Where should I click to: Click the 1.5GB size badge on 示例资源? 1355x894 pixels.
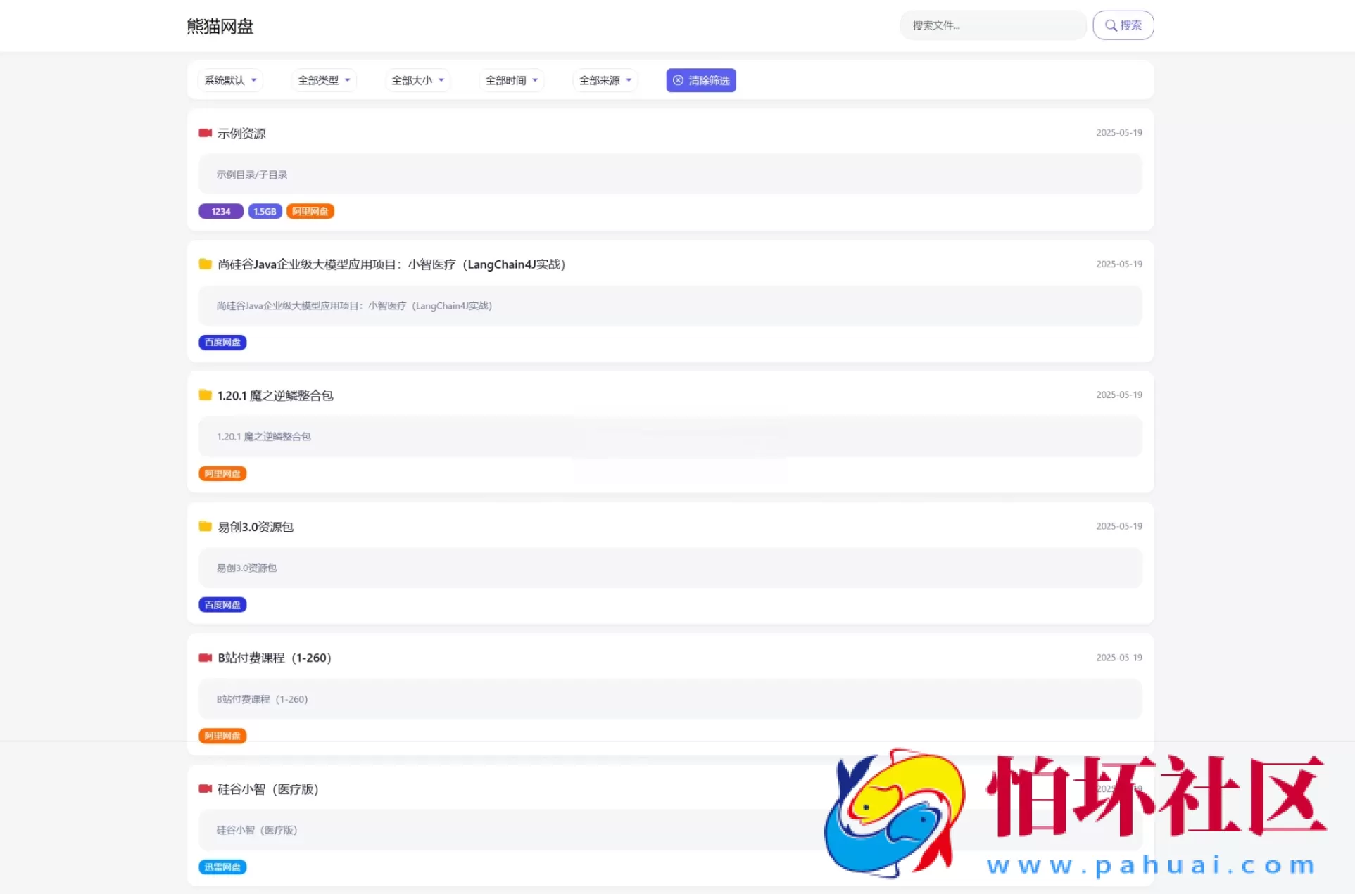tap(265, 211)
